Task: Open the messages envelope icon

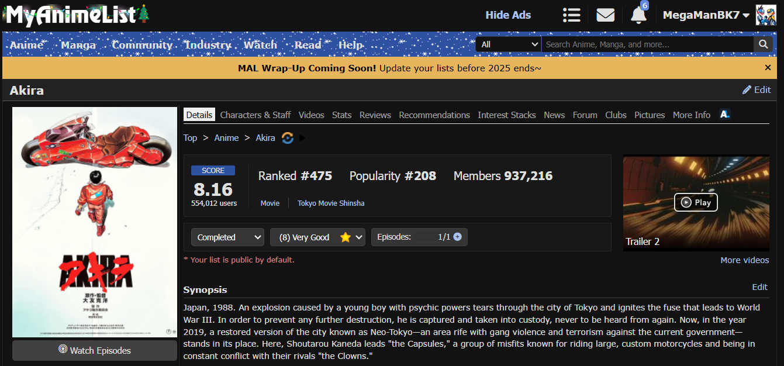Action: pyautogui.click(x=605, y=15)
